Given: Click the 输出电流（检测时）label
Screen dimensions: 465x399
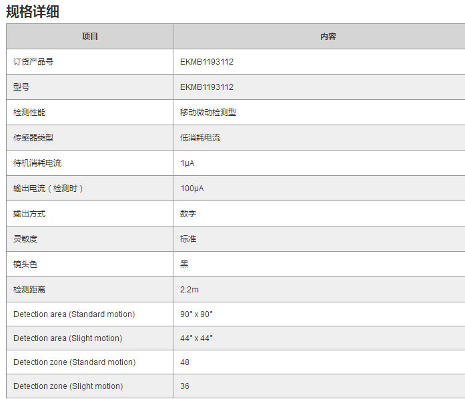Looking at the screenshot, I should pyautogui.click(x=49, y=189).
